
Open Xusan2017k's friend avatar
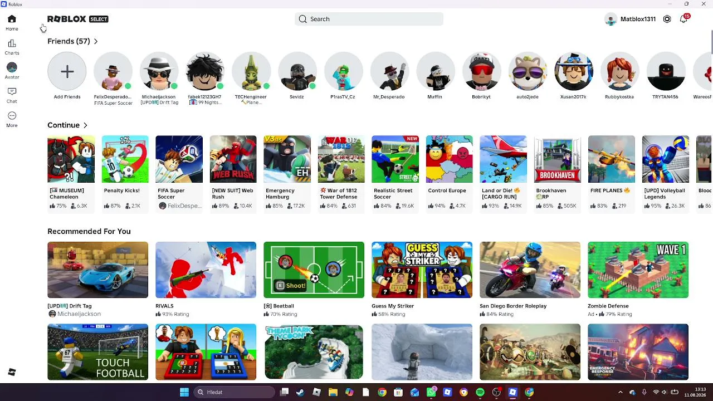573,71
